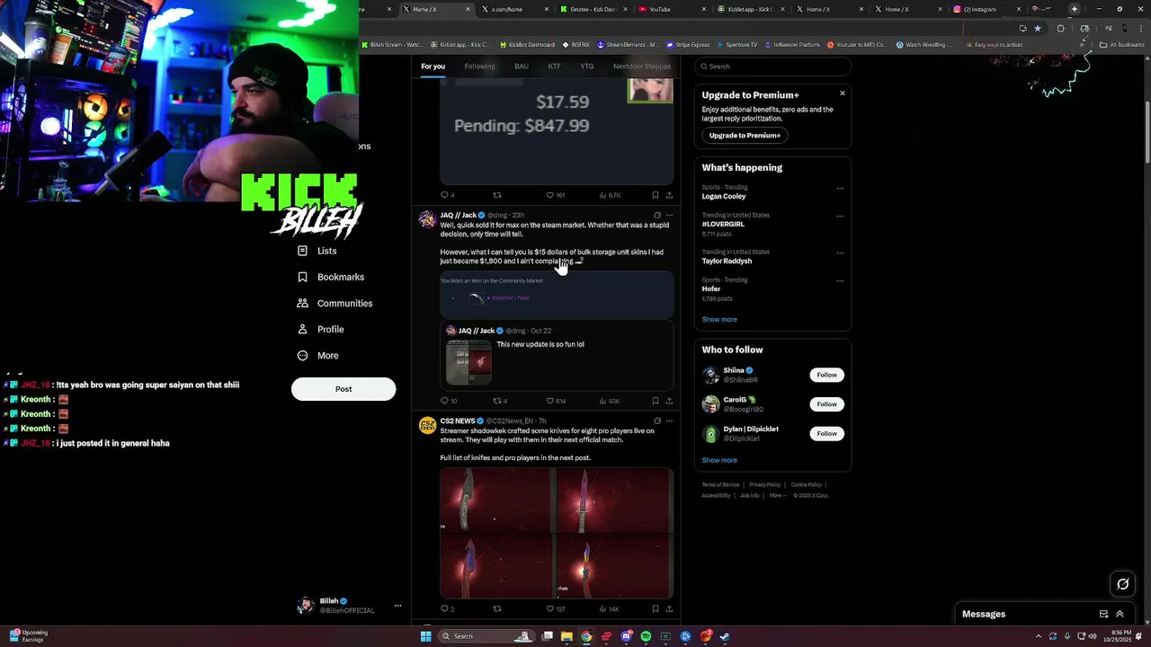The image size is (1151, 647).
Task: Go to Profile in the X sidebar
Action: click(320, 329)
